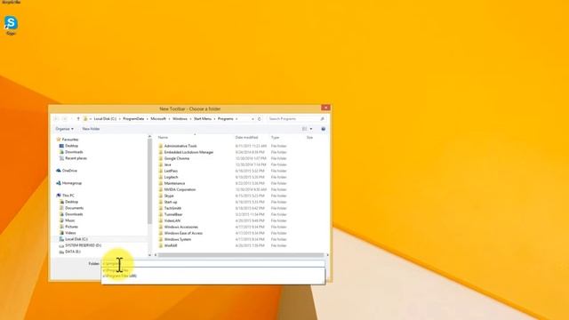
Task: Expand chevron after Programs in breadcrumb
Action: (236, 118)
